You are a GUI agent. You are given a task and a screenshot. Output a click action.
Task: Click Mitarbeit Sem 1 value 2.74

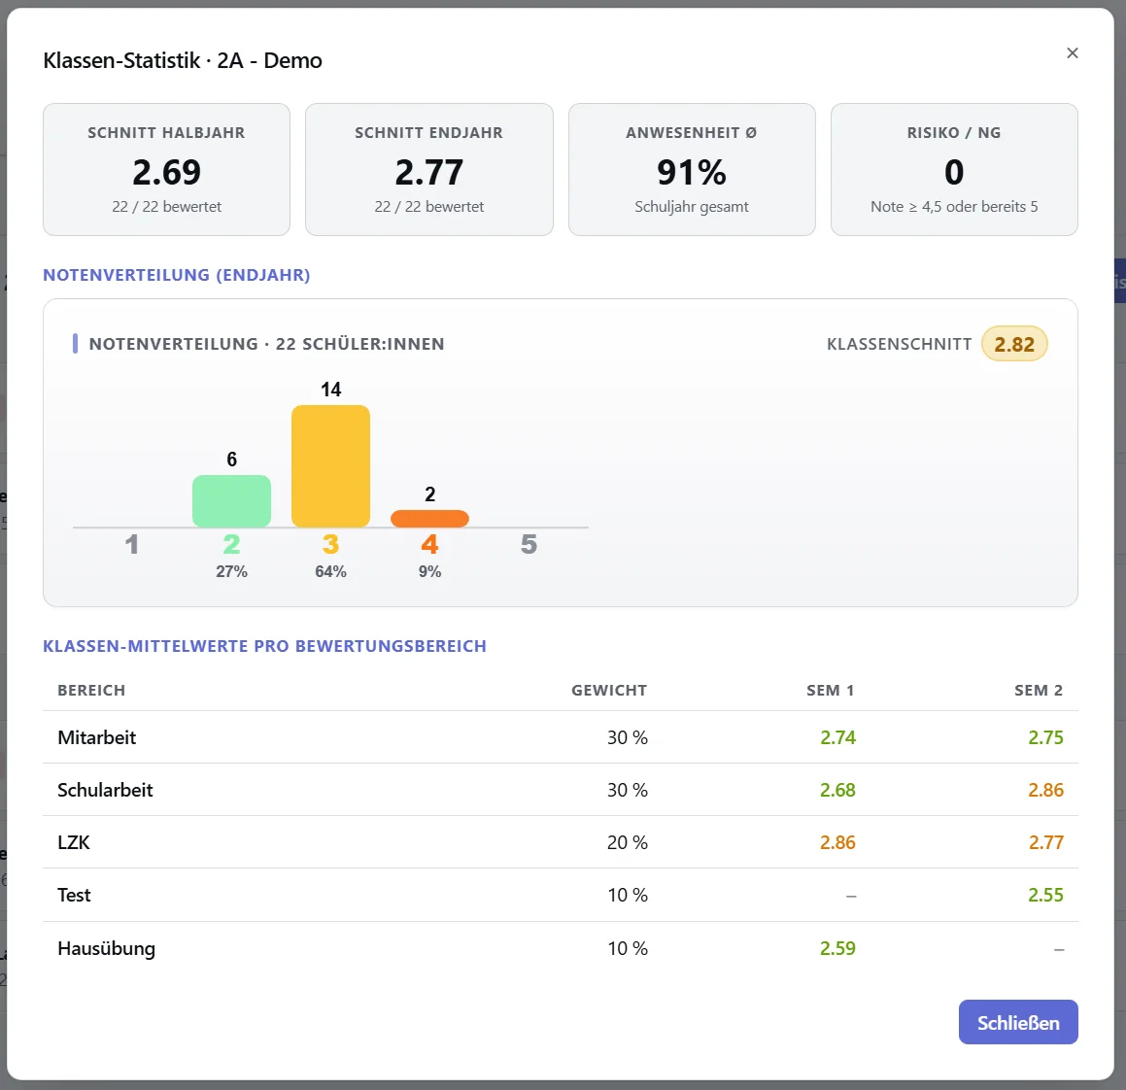[837, 737]
